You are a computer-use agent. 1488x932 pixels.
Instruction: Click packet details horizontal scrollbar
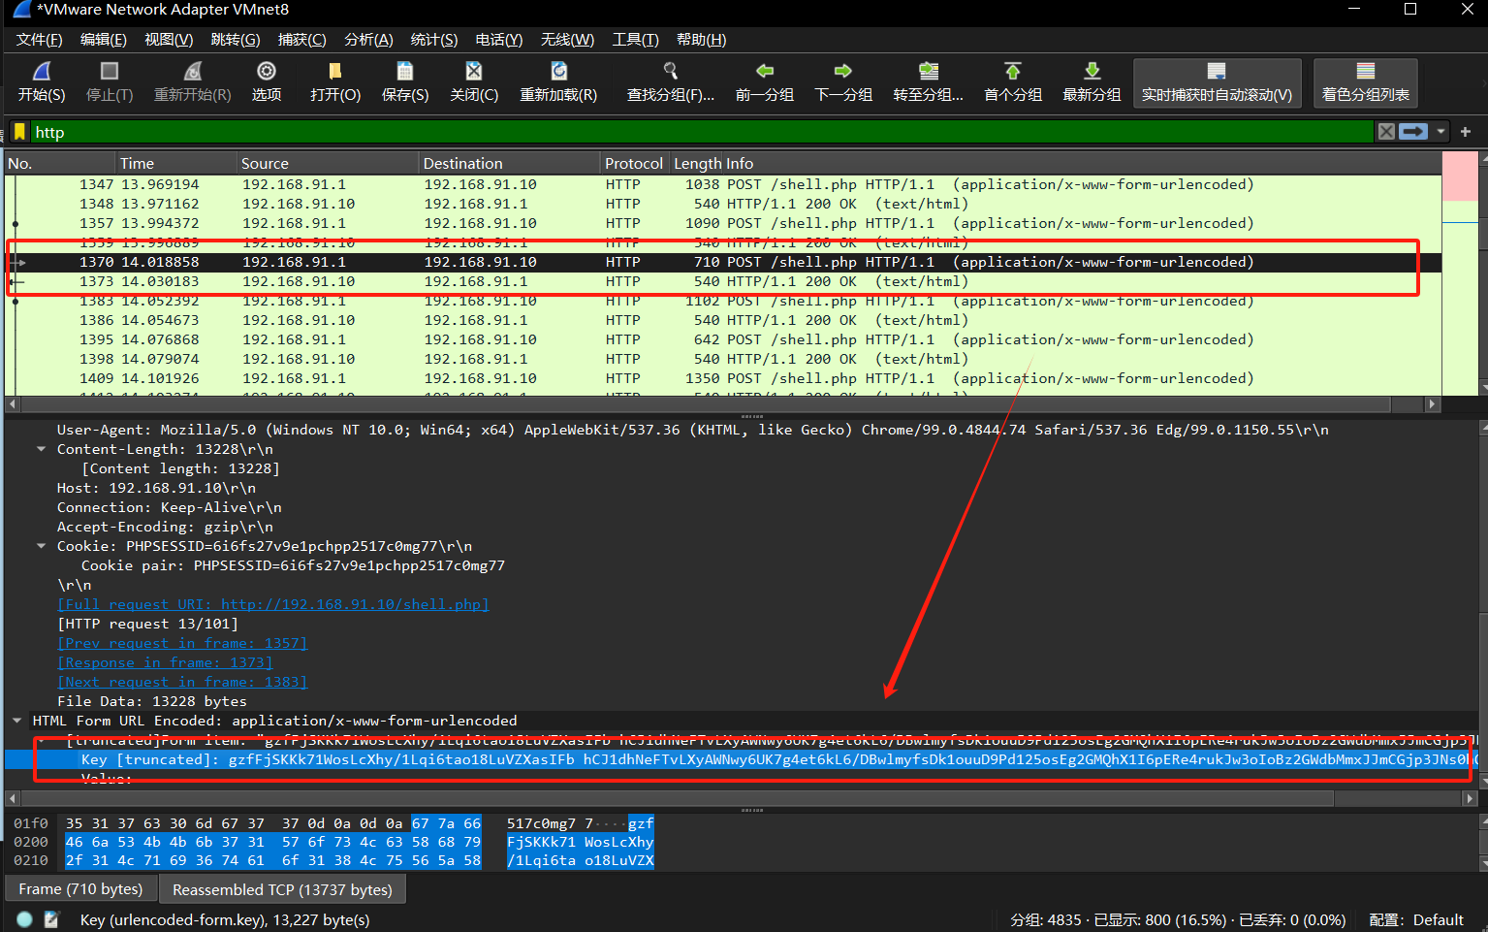(x=676, y=798)
